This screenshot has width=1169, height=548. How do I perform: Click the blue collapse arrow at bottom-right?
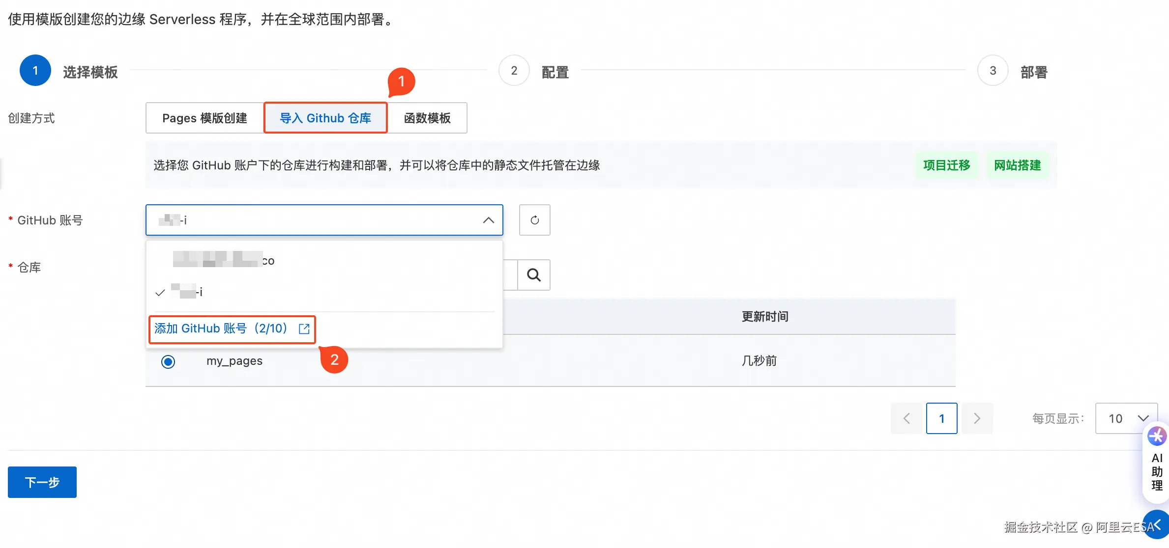coord(1157,524)
